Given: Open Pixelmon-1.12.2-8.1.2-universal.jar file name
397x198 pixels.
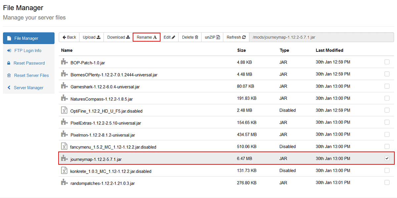Looking at the screenshot, I should click(x=103, y=135).
